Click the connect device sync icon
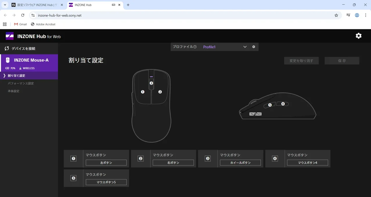Screen dimensions: 371x197 coord(7,48)
